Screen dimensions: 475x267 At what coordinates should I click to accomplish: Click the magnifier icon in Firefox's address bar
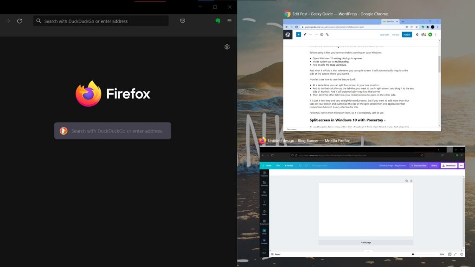coord(39,21)
